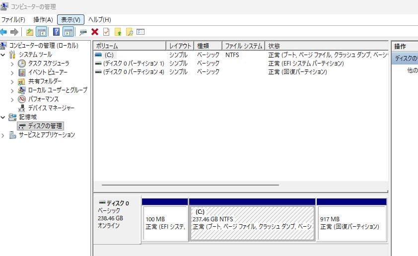Click the ディスク 0 label in disk pane
This screenshot has width=418, height=256.
tap(118, 203)
